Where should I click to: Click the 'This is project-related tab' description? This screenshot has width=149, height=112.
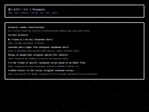pos(49,31)
